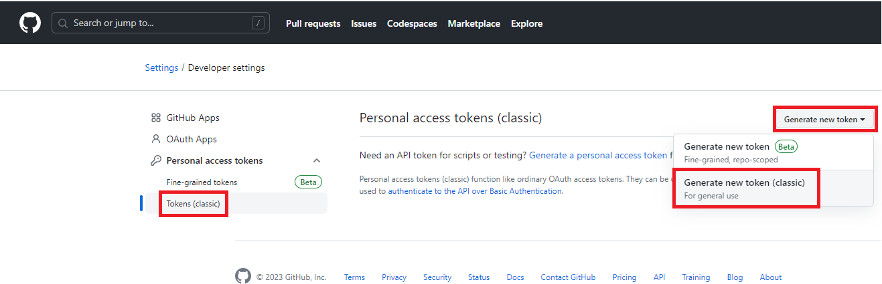Viewport: 882px width, 284px height.
Task: Open Marketplace in top navigation
Action: [474, 23]
